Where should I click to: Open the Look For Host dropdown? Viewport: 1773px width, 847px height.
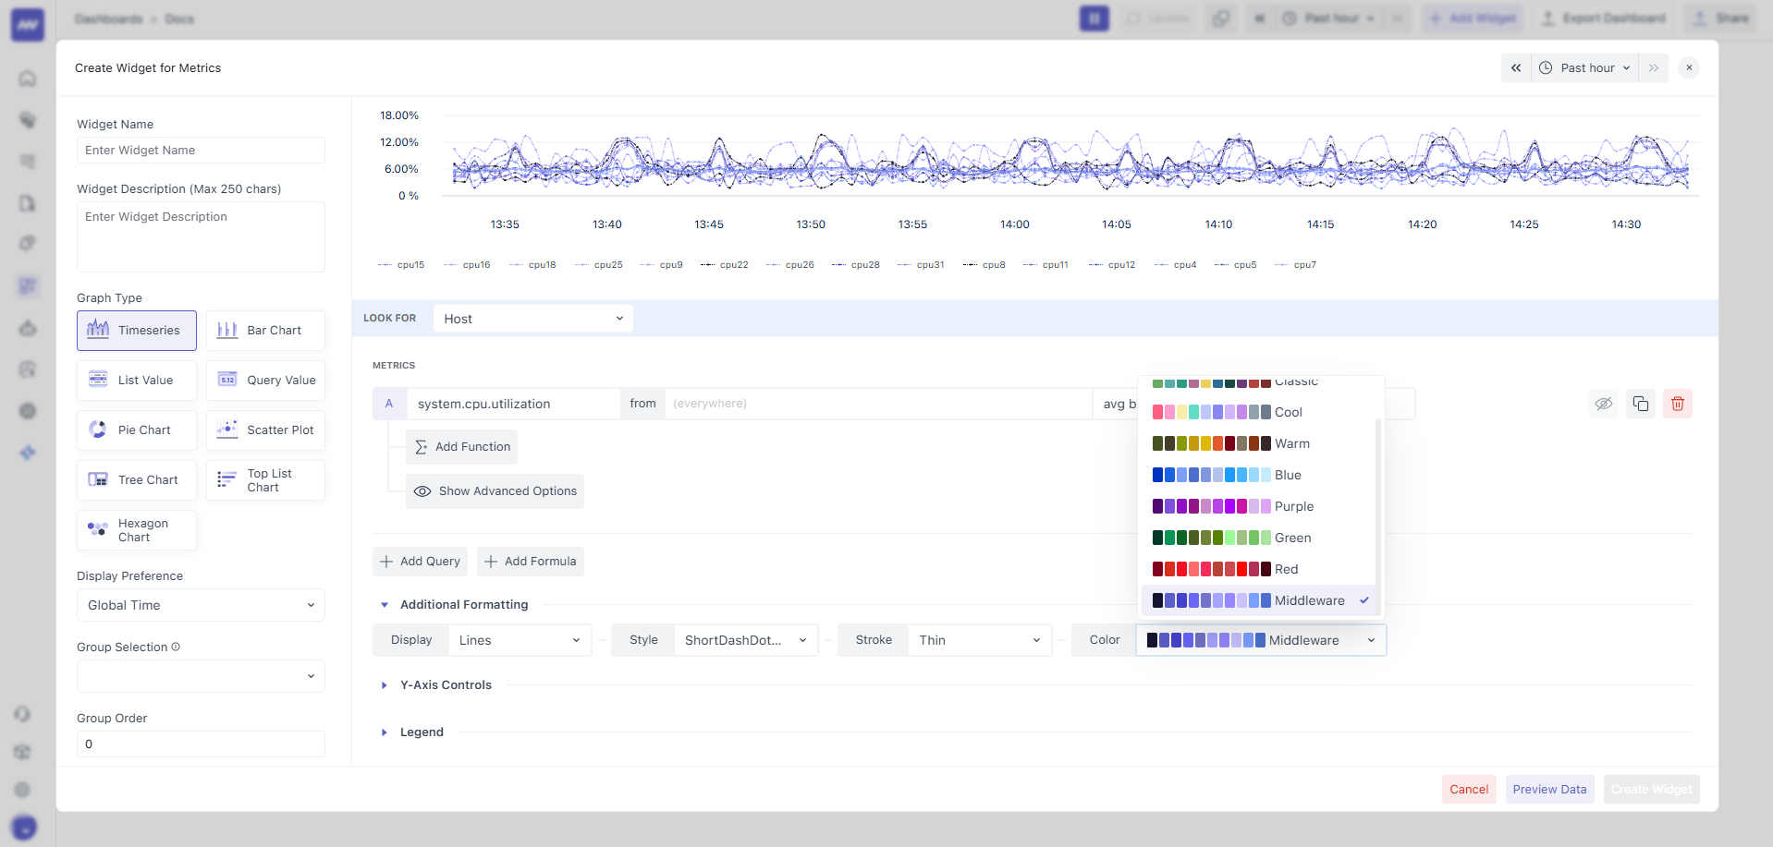click(532, 318)
